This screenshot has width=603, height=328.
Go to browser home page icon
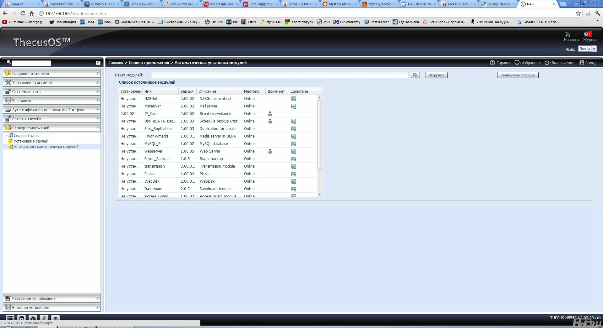click(31, 13)
